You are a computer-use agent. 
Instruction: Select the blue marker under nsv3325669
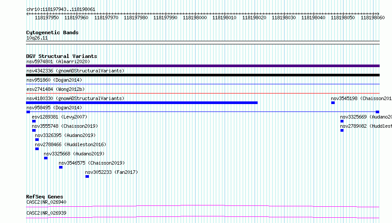tap(342, 121)
